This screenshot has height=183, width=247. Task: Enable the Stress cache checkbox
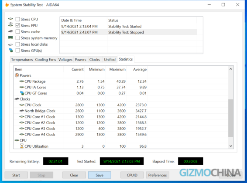[x=18, y=32]
